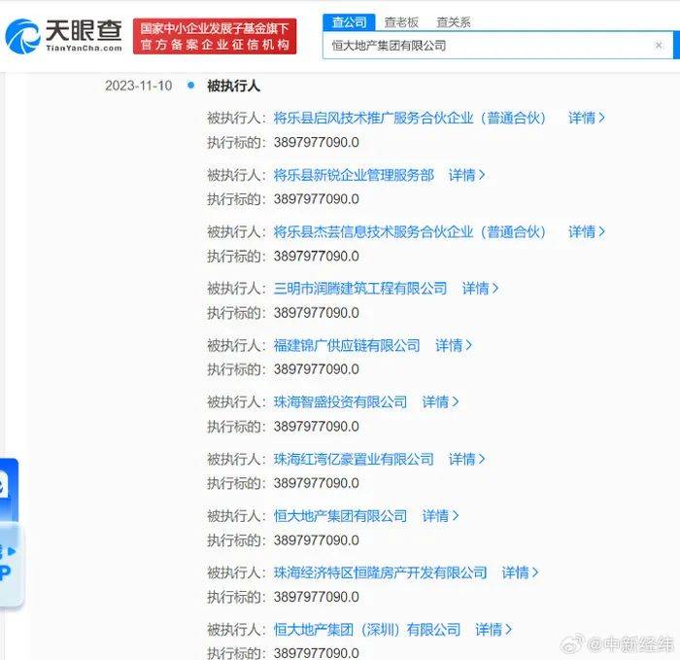Open 将乐县启风技术推广服务合伙企业 company link
The image size is (680, 660).
point(410,118)
